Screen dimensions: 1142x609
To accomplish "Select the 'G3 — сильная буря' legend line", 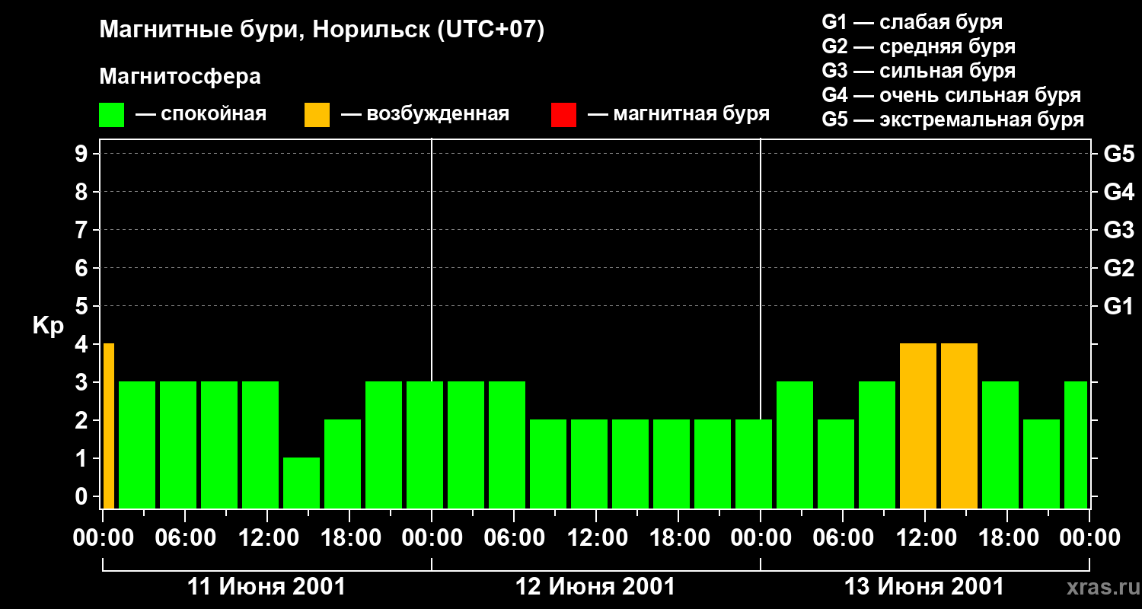I will coord(918,71).
